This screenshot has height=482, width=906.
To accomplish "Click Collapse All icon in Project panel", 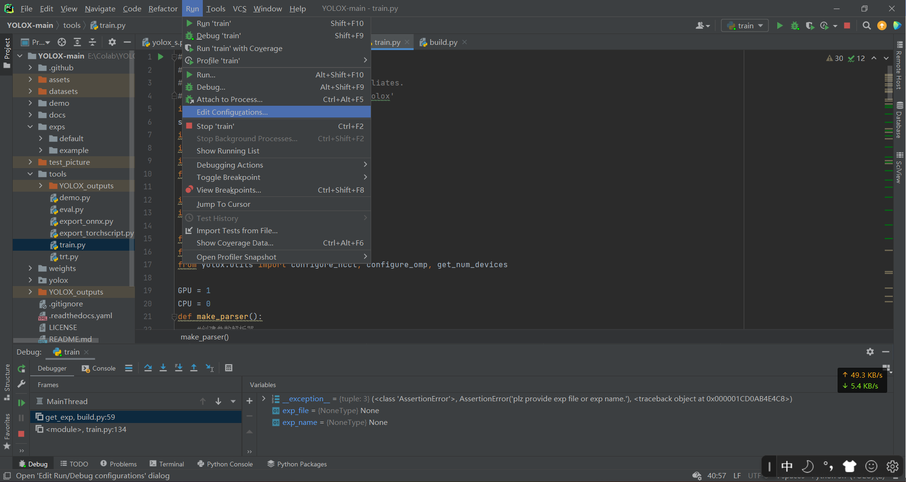I will (92, 42).
